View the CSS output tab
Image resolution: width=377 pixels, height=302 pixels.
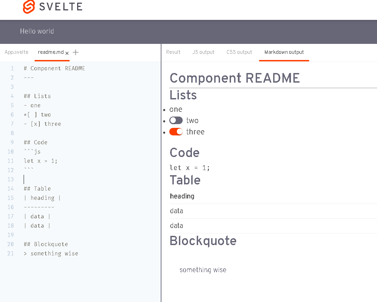click(239, 52)
